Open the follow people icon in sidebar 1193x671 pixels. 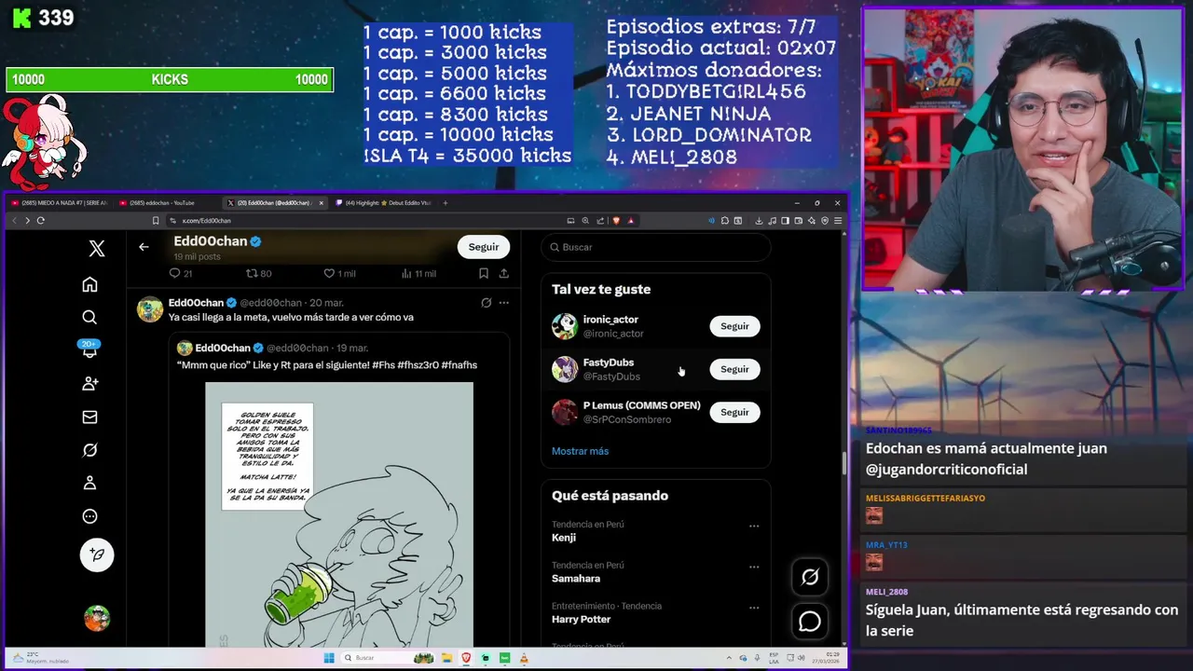point(89,383)
